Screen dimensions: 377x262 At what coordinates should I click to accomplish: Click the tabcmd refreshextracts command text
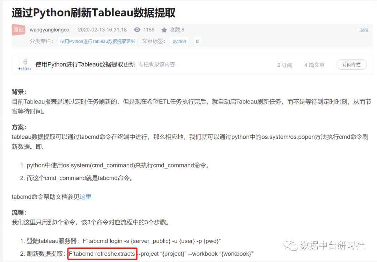tap(102, 254)
